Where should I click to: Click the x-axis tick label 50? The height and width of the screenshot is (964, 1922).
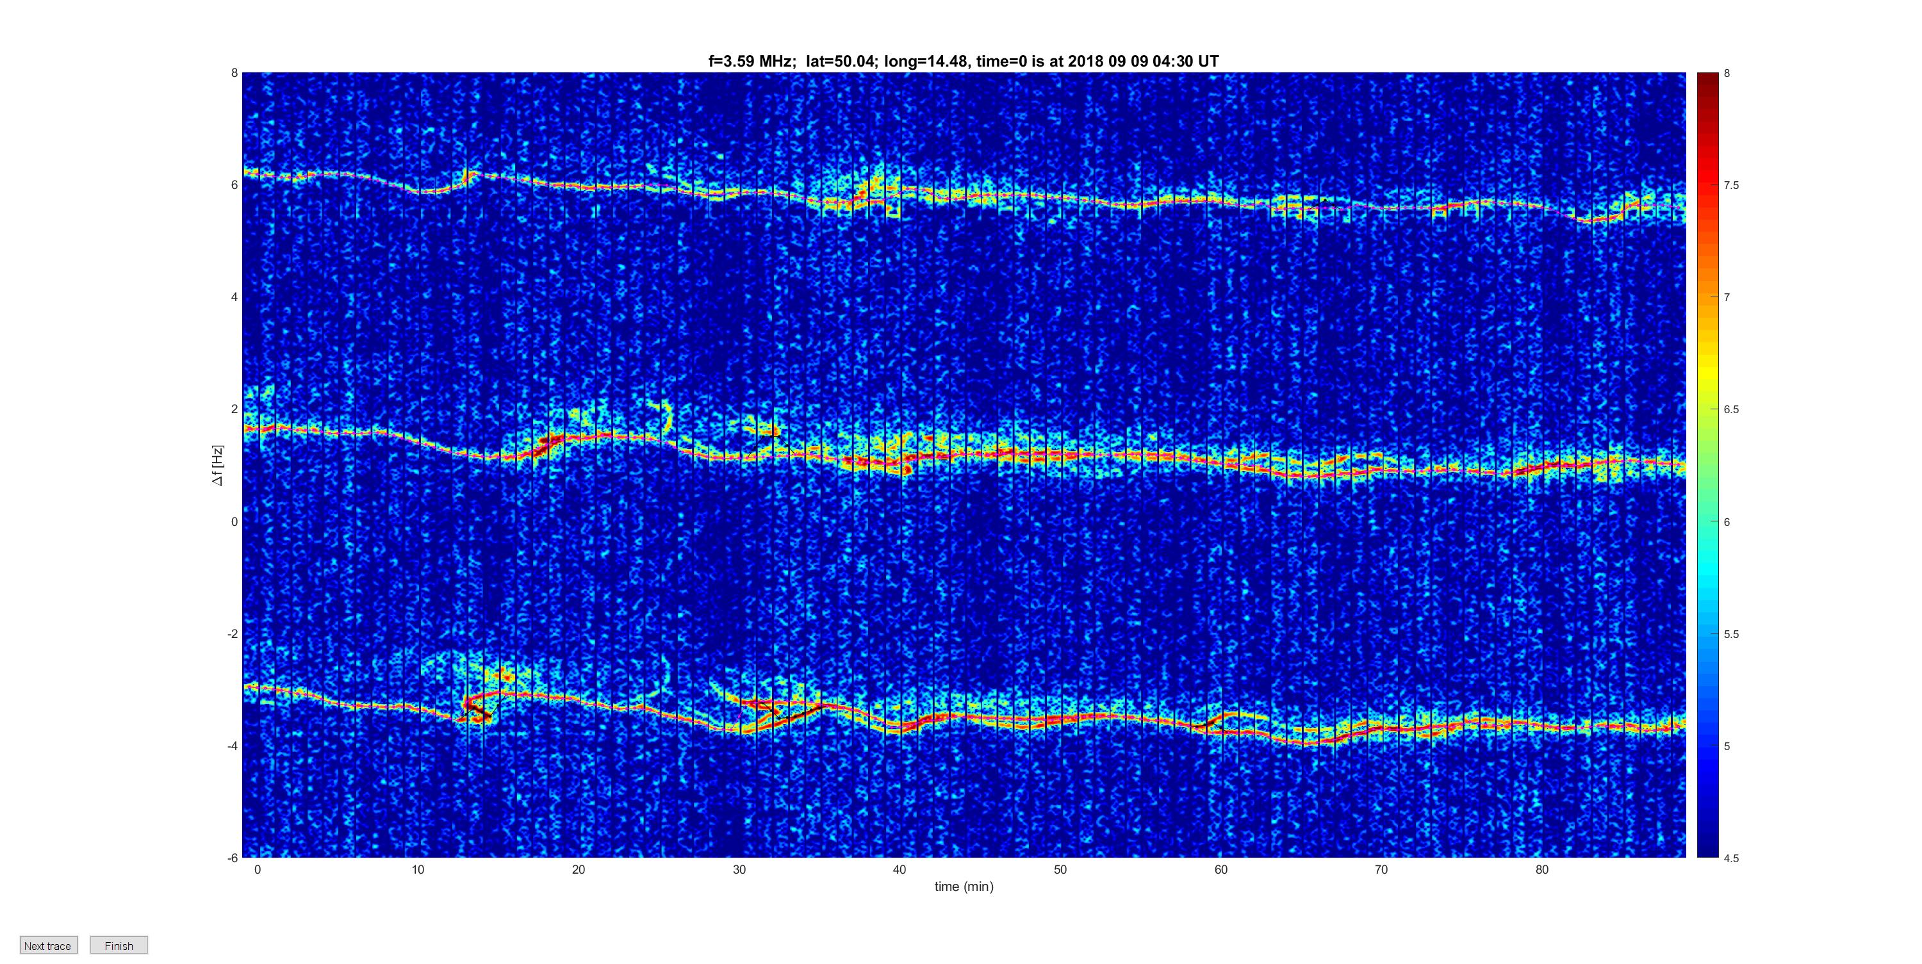pyautogui.click(x=1060, y=869)
